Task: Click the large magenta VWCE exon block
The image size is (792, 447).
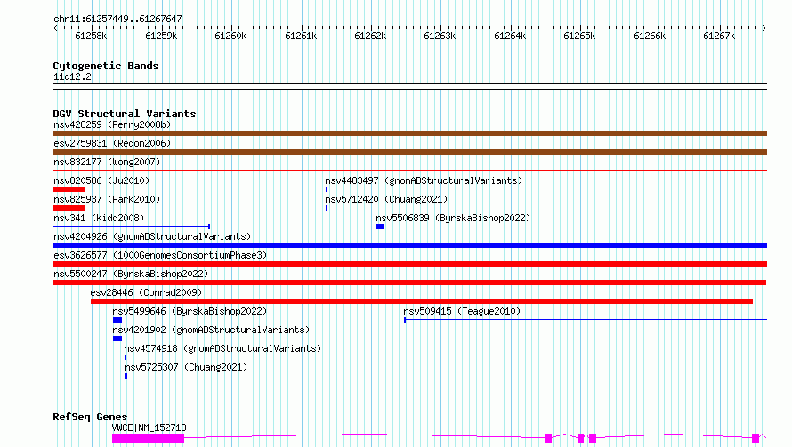Action: (x=148, y=438)
